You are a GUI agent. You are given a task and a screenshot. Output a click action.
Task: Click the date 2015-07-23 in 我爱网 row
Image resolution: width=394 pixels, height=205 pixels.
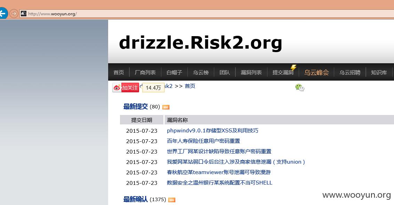coord(142,162)
